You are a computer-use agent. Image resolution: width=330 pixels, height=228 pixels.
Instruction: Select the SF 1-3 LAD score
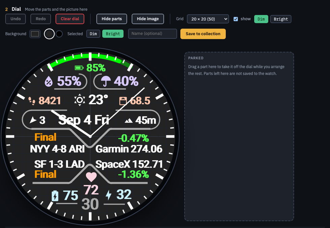(60, 164)
